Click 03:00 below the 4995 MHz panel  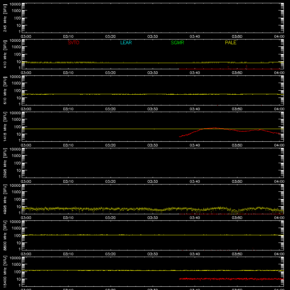pos(26,218)
